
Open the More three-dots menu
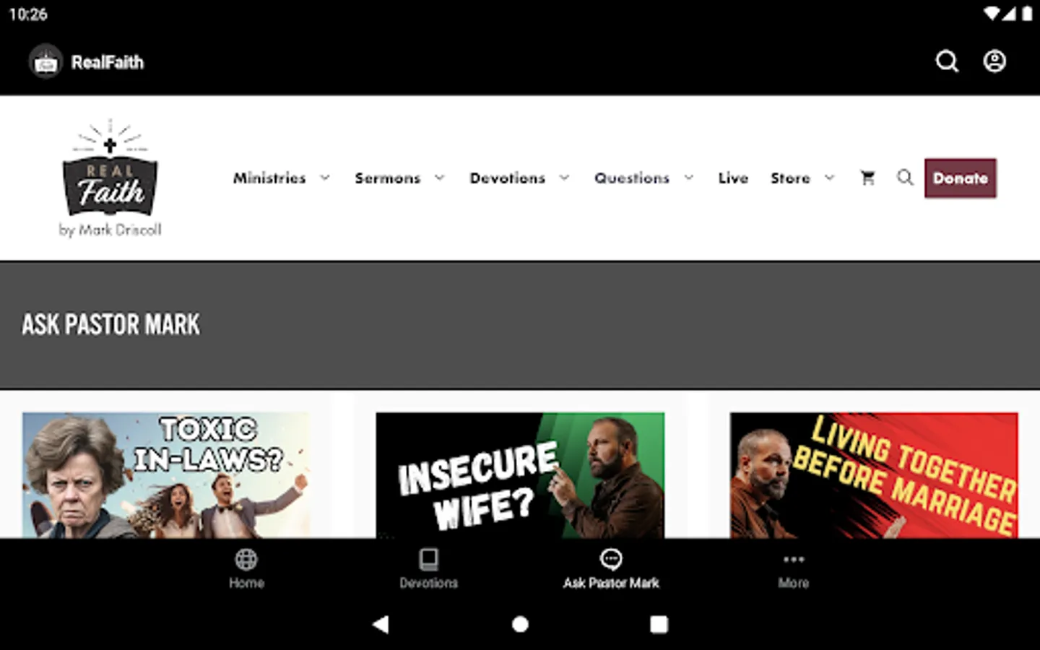coord(793,560)
